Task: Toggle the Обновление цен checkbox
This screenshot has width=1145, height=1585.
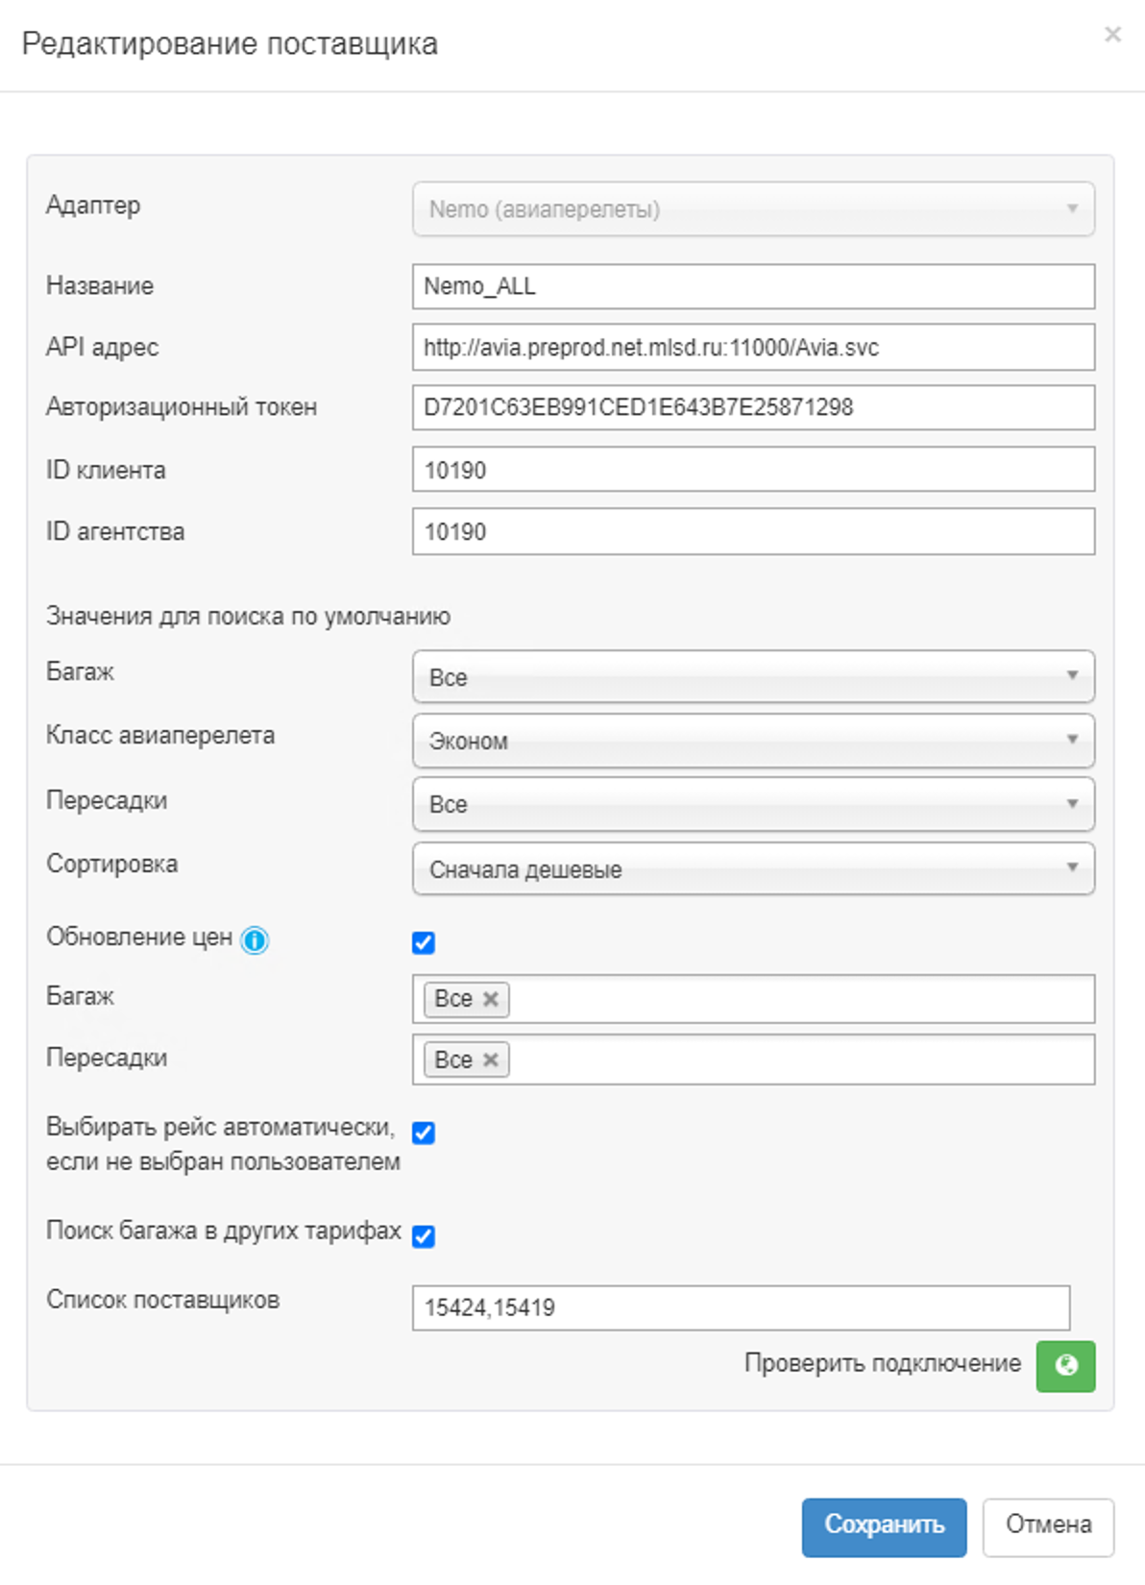Action: pos(424,942)
